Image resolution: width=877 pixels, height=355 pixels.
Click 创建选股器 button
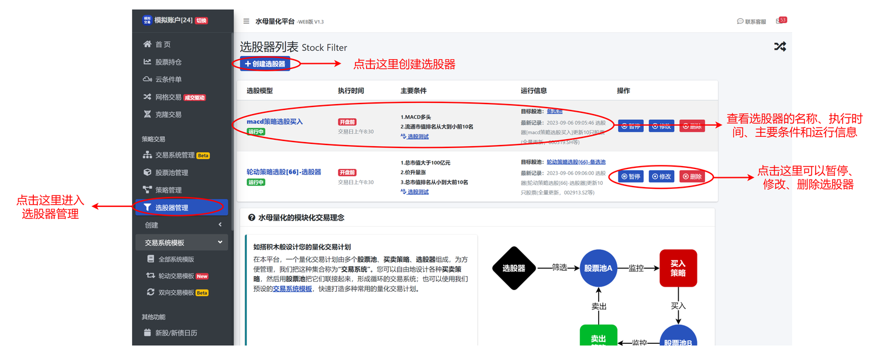pos(265,64)
